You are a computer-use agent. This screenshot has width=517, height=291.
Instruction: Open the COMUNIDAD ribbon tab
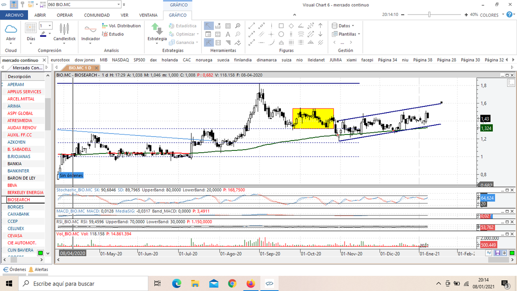tap(97, 15)
